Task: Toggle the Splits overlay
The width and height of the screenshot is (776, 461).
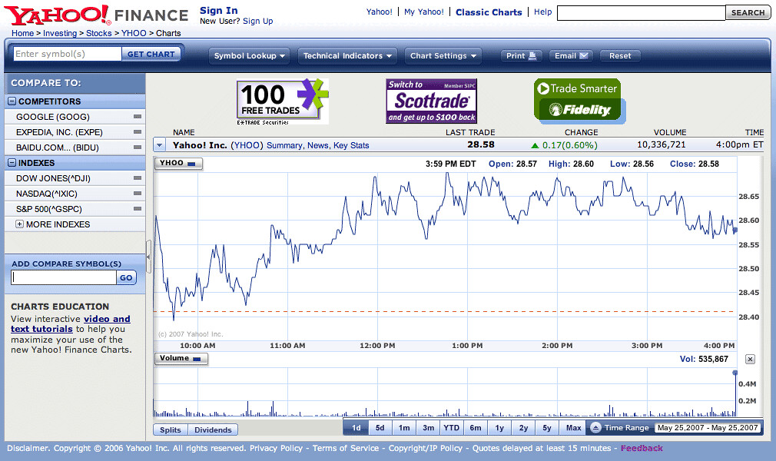Action: click(x=171, y=430)
